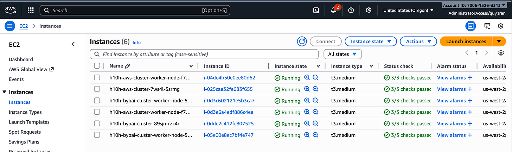Open the Actions dropdown
Viewport: 512px width, 152px height.
(x=418, y=42)
